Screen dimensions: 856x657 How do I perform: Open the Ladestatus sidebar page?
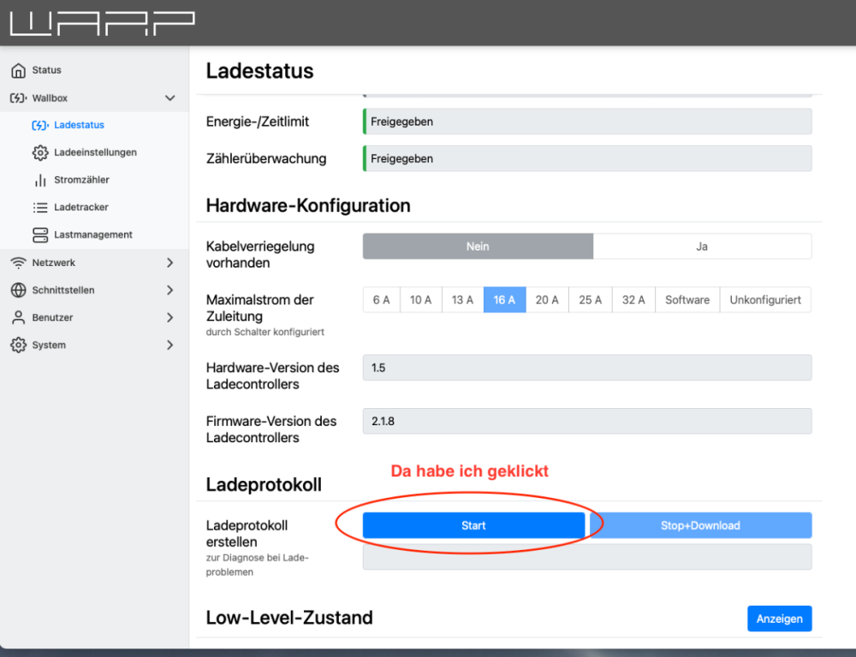[x=79, y=125]
